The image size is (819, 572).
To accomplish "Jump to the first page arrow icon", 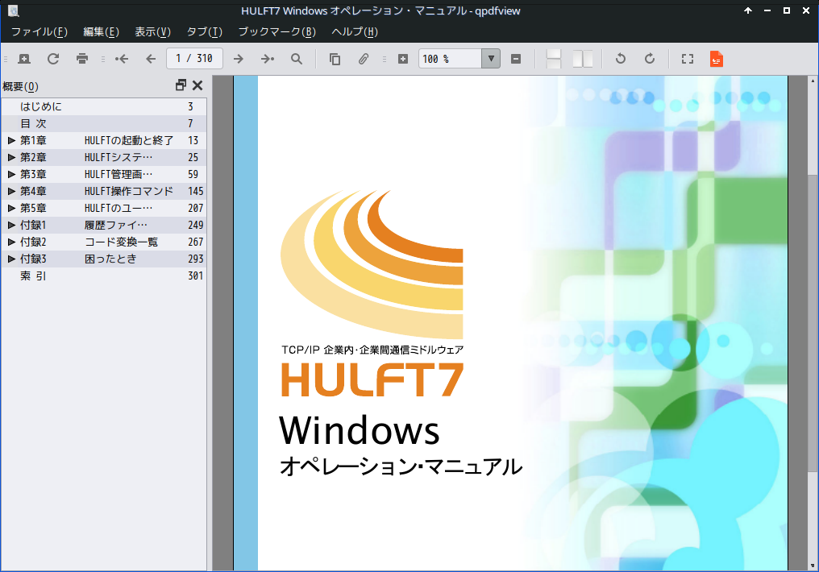I will point(122,59).
